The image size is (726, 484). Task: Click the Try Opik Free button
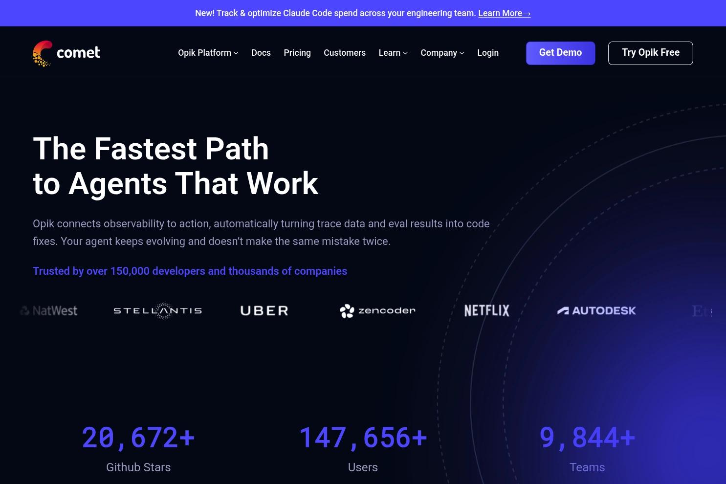pyautogui.click(x=650, y=53)
